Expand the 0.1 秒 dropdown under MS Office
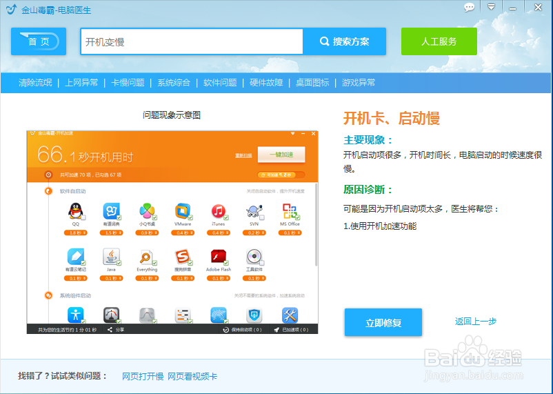This screenshot has height=394, width=553. point(290,233)
